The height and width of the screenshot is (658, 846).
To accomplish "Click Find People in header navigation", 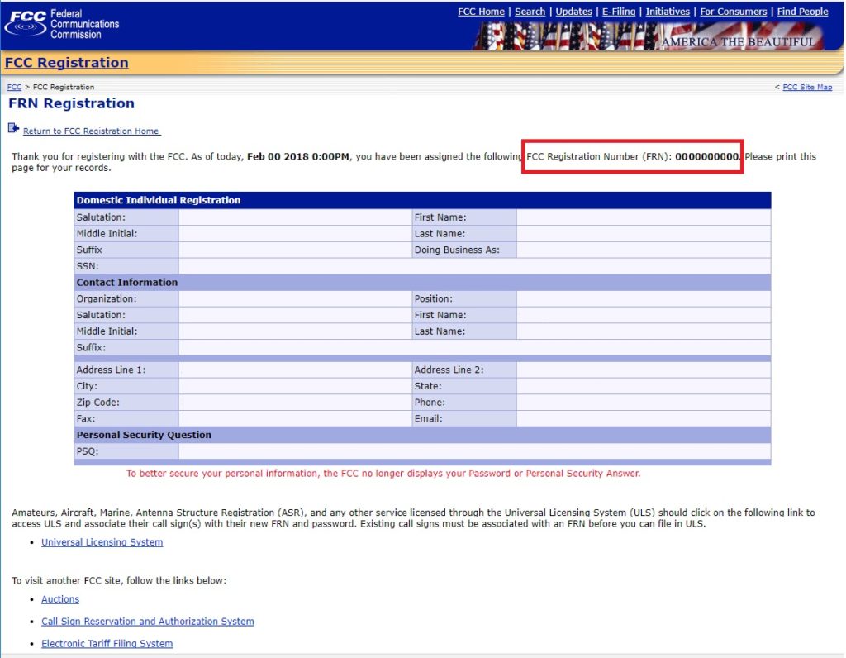I will click(x=802, y=12).
